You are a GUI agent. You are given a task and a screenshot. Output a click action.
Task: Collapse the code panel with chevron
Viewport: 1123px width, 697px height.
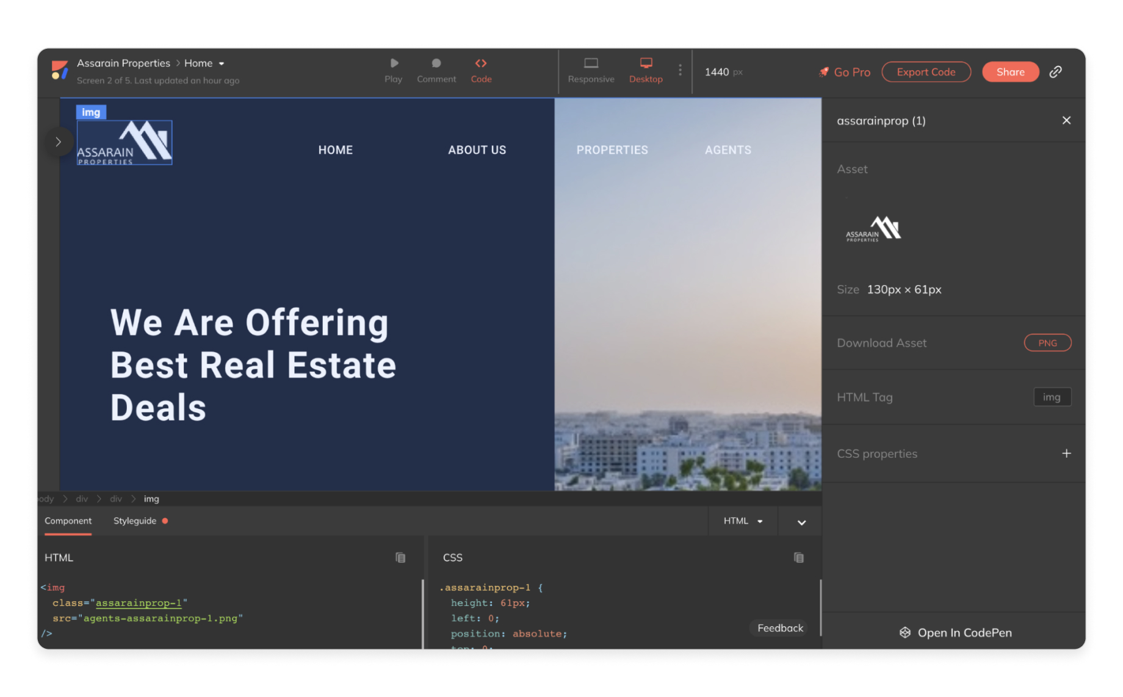point(801,522)
